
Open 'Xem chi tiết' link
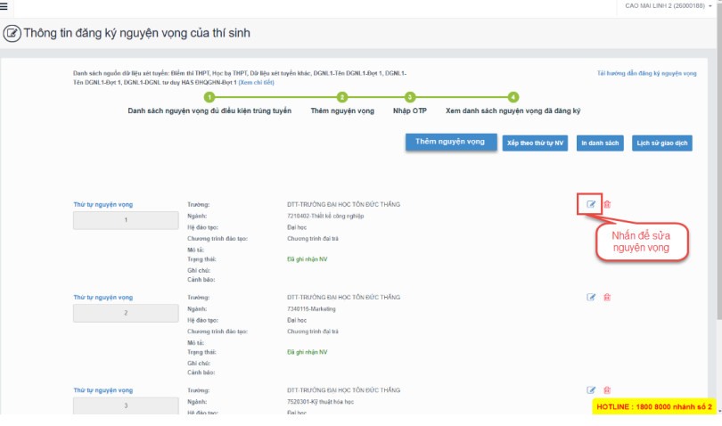(x=257, y=82)
